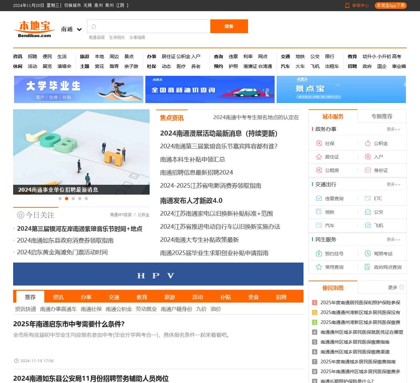
Task: Select the 招聘 tab in orange bar
Action: pos(281,297)
